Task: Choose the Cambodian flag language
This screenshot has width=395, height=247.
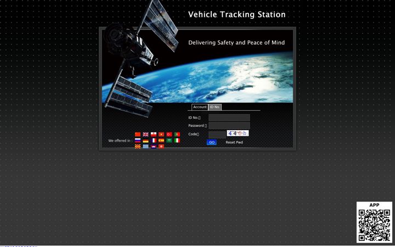Action: [154, 147]
